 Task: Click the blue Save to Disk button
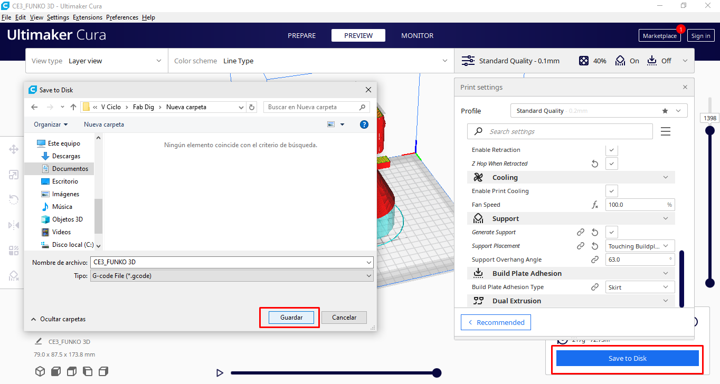(628, 359)
